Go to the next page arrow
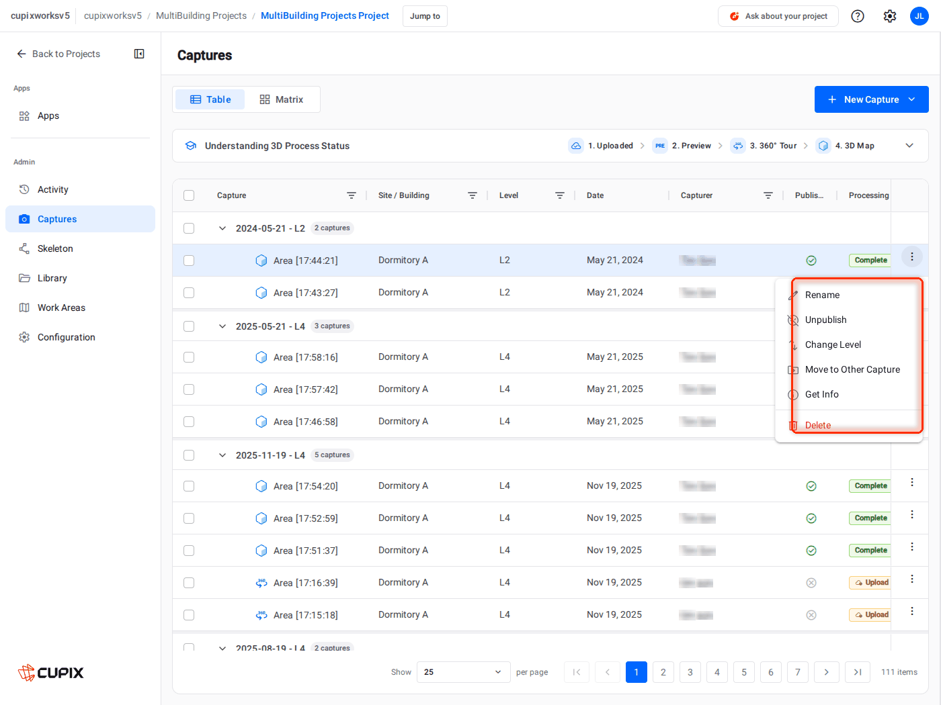 coord(826,672)
